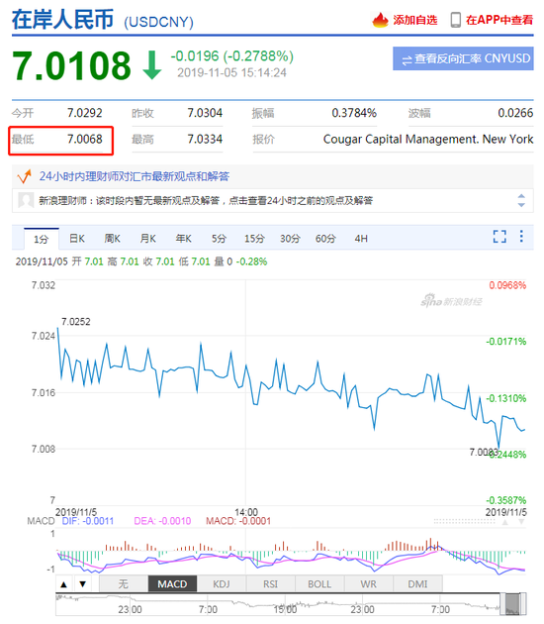Switch to 5分 chart tab
Screen dimensions: 544x624
[219, 239]
